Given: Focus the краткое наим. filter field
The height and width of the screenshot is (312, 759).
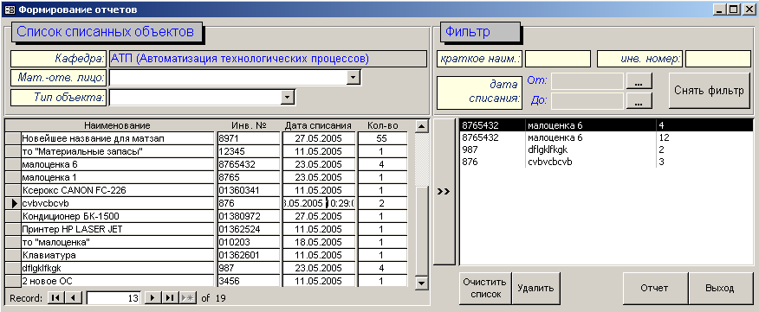Looking at the screenshot, I should coord(558,59).
